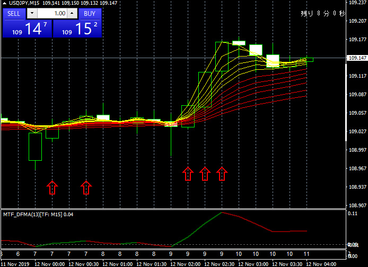Click the 残り 8 分 0 秒 timer text
The width and height of the screenshot is (368, 267).
(x=323, y=13)
